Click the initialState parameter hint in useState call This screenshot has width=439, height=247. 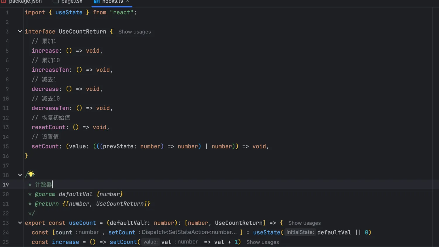click(300, 232)
